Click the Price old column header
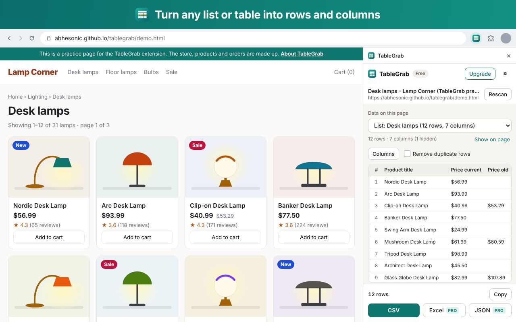 click(x=498, y=170)
